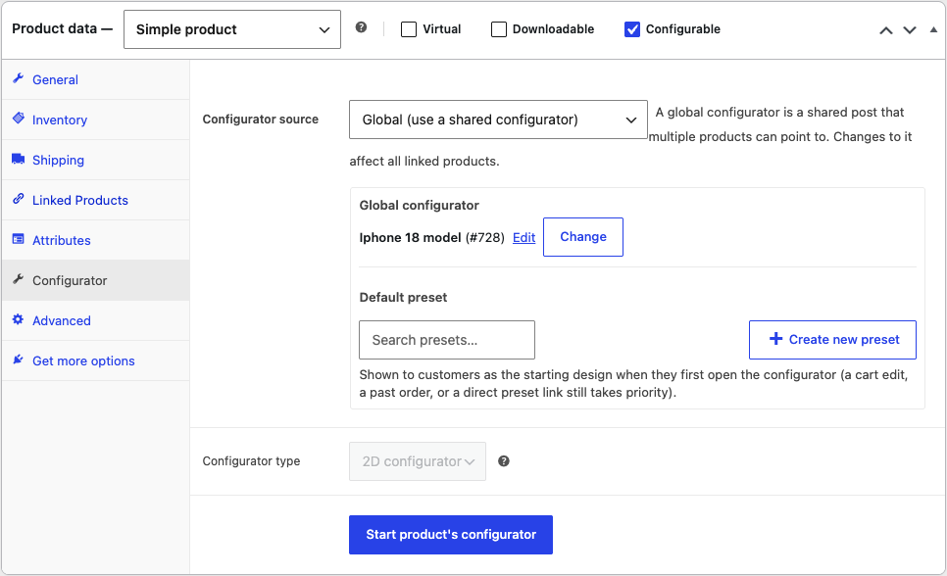This screenshot has height=576, width=947.
Task: Click the Attributes list icon
Action: (18, 239)
